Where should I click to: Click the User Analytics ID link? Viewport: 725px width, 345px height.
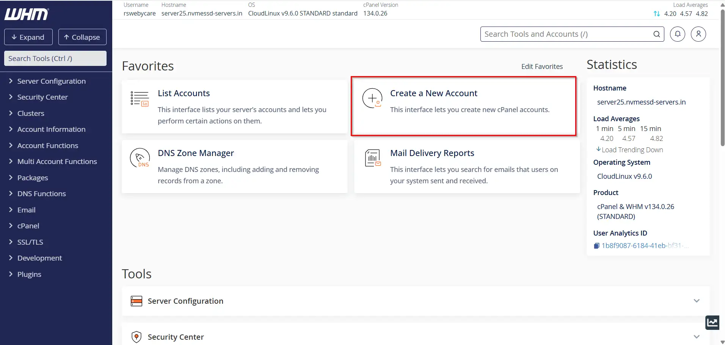point(645,246)
